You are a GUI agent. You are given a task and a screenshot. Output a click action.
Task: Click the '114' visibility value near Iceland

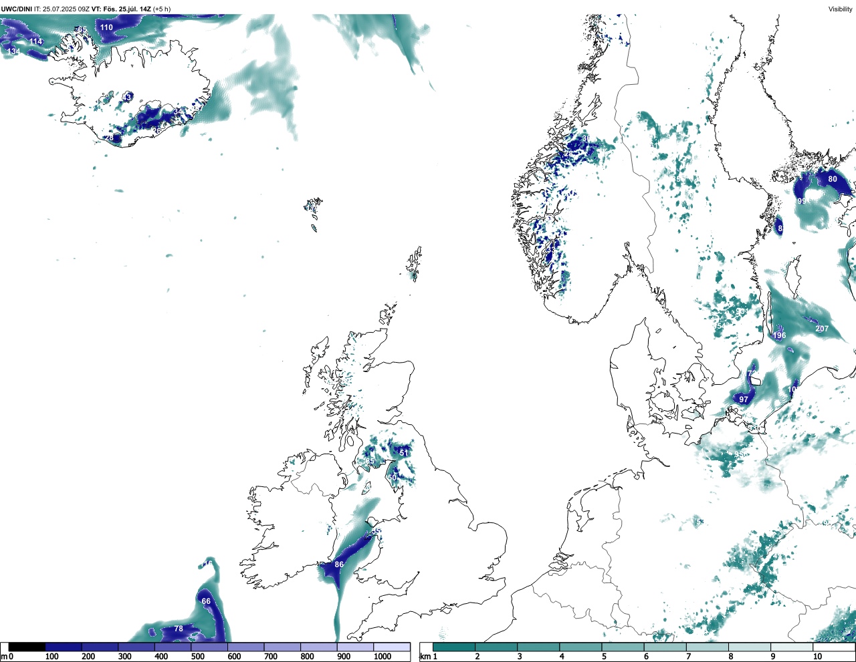(x=35, y=41)
